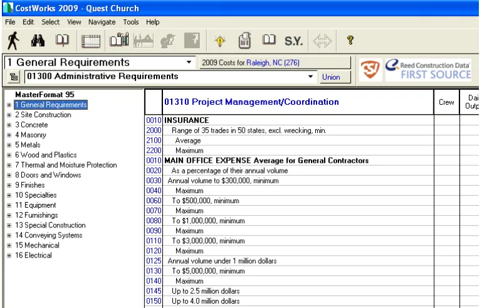Expand the 4 Masonry tree node
The height and width of the screenshot is (308, 482).
9,135
